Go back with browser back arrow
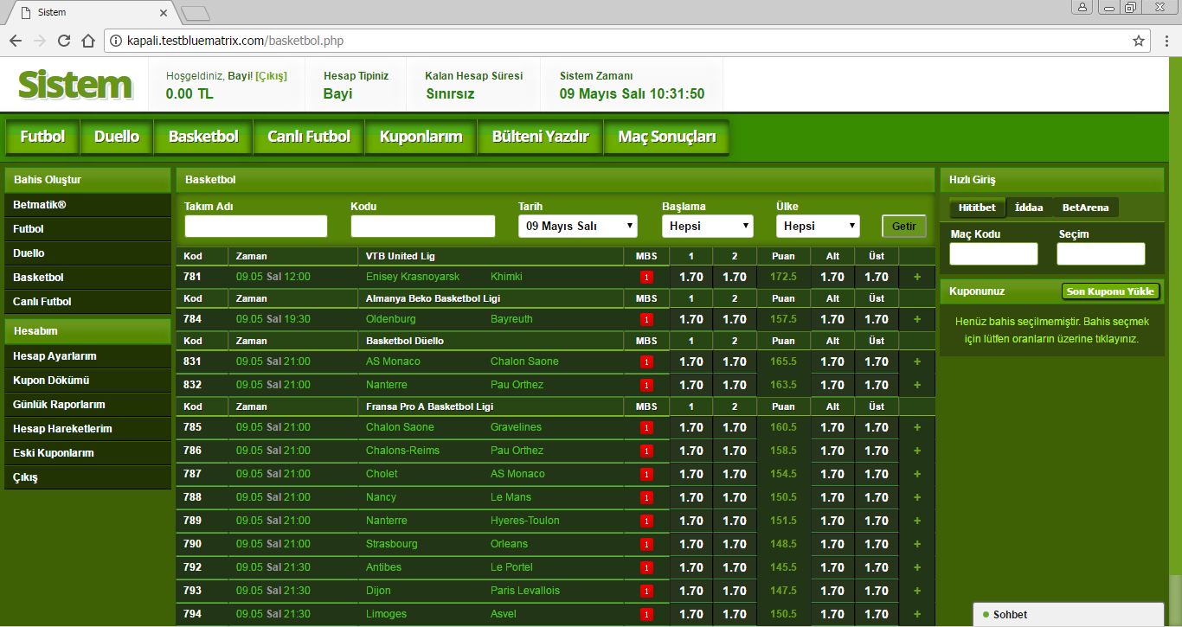 coord(16,41)
